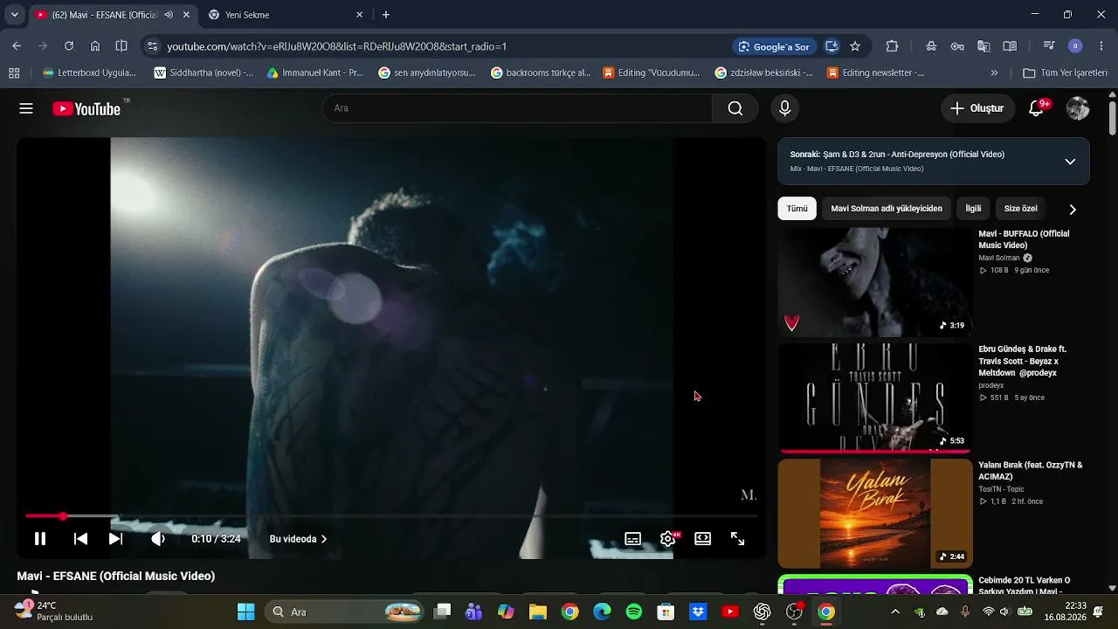Image resolution: width=1118 pixels, height=629 pixels.
Task: Focus the YouTube 'Ara' search box
Action: click(x=517, y=108)
